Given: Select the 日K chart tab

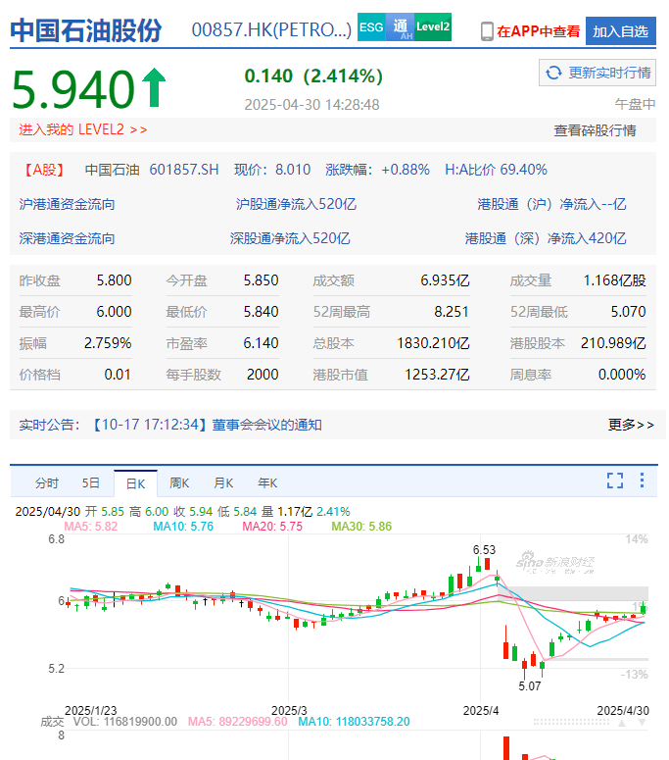Looking at the screenshot, I should [135, 483].
